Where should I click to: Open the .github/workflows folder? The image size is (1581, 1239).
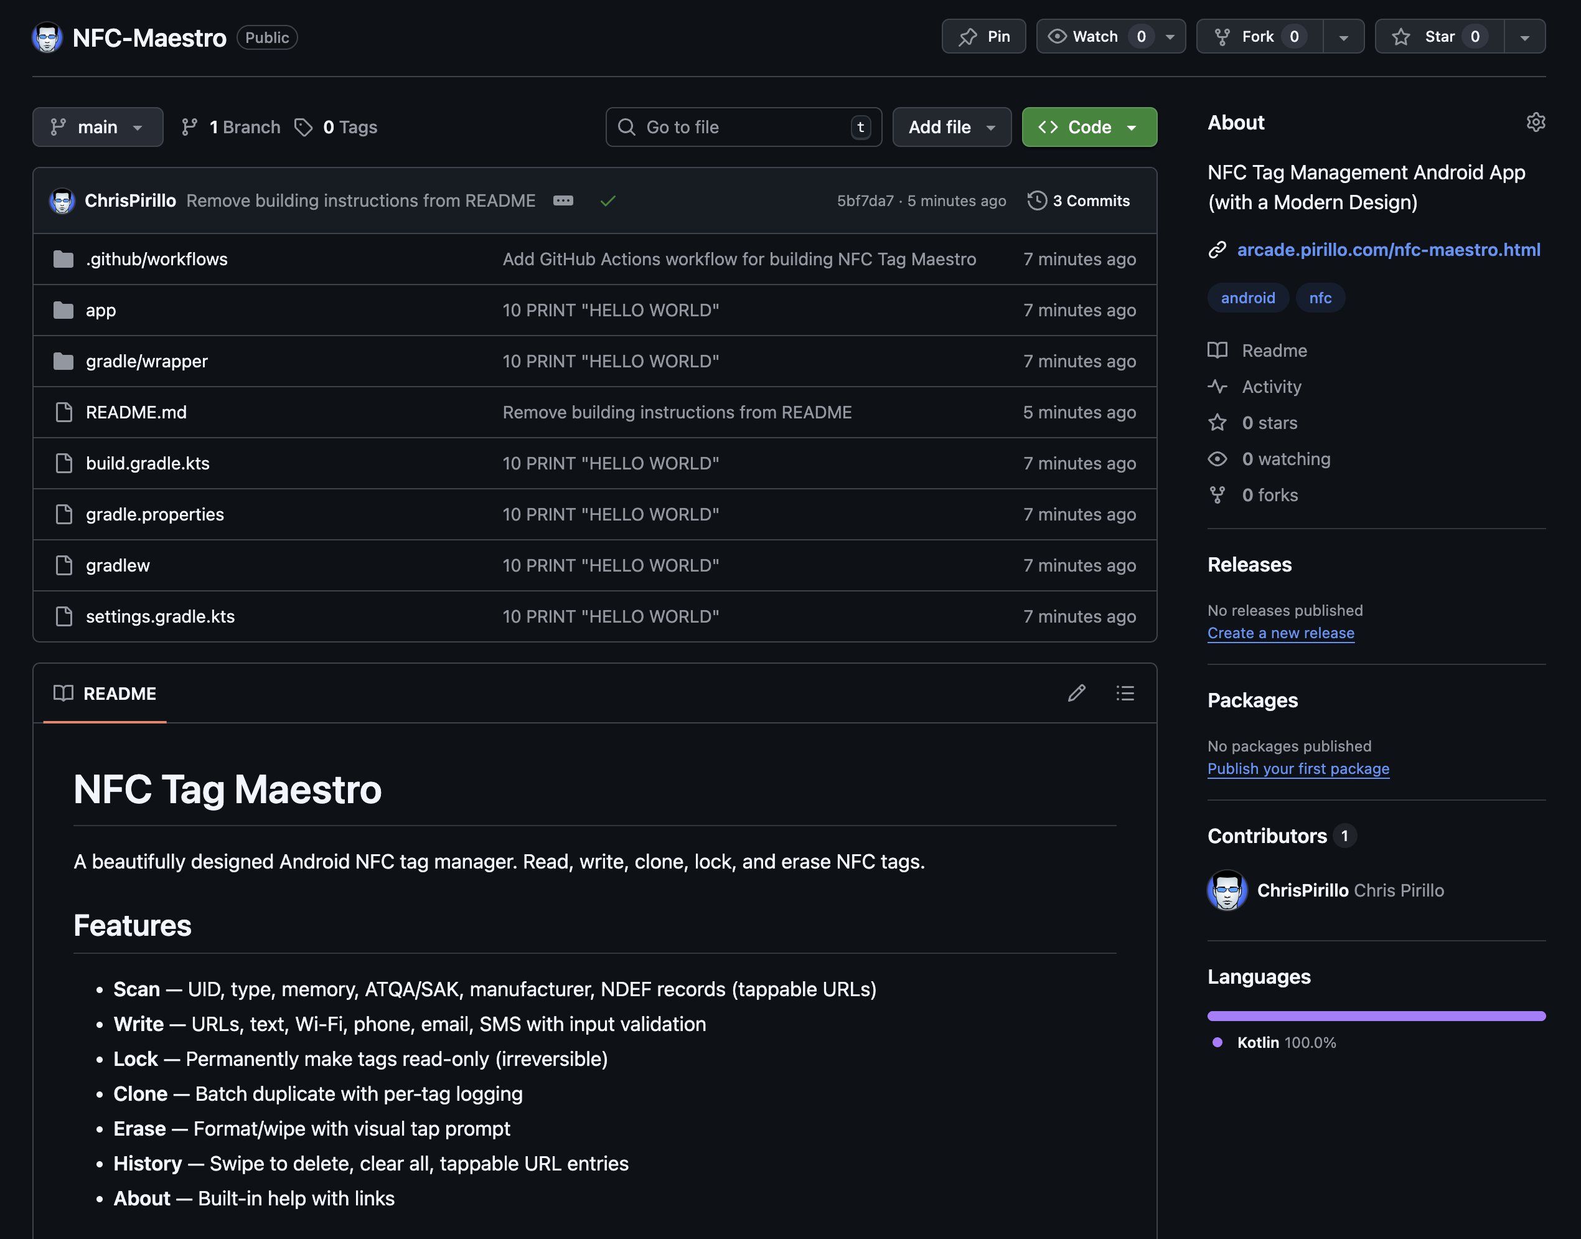157,259
